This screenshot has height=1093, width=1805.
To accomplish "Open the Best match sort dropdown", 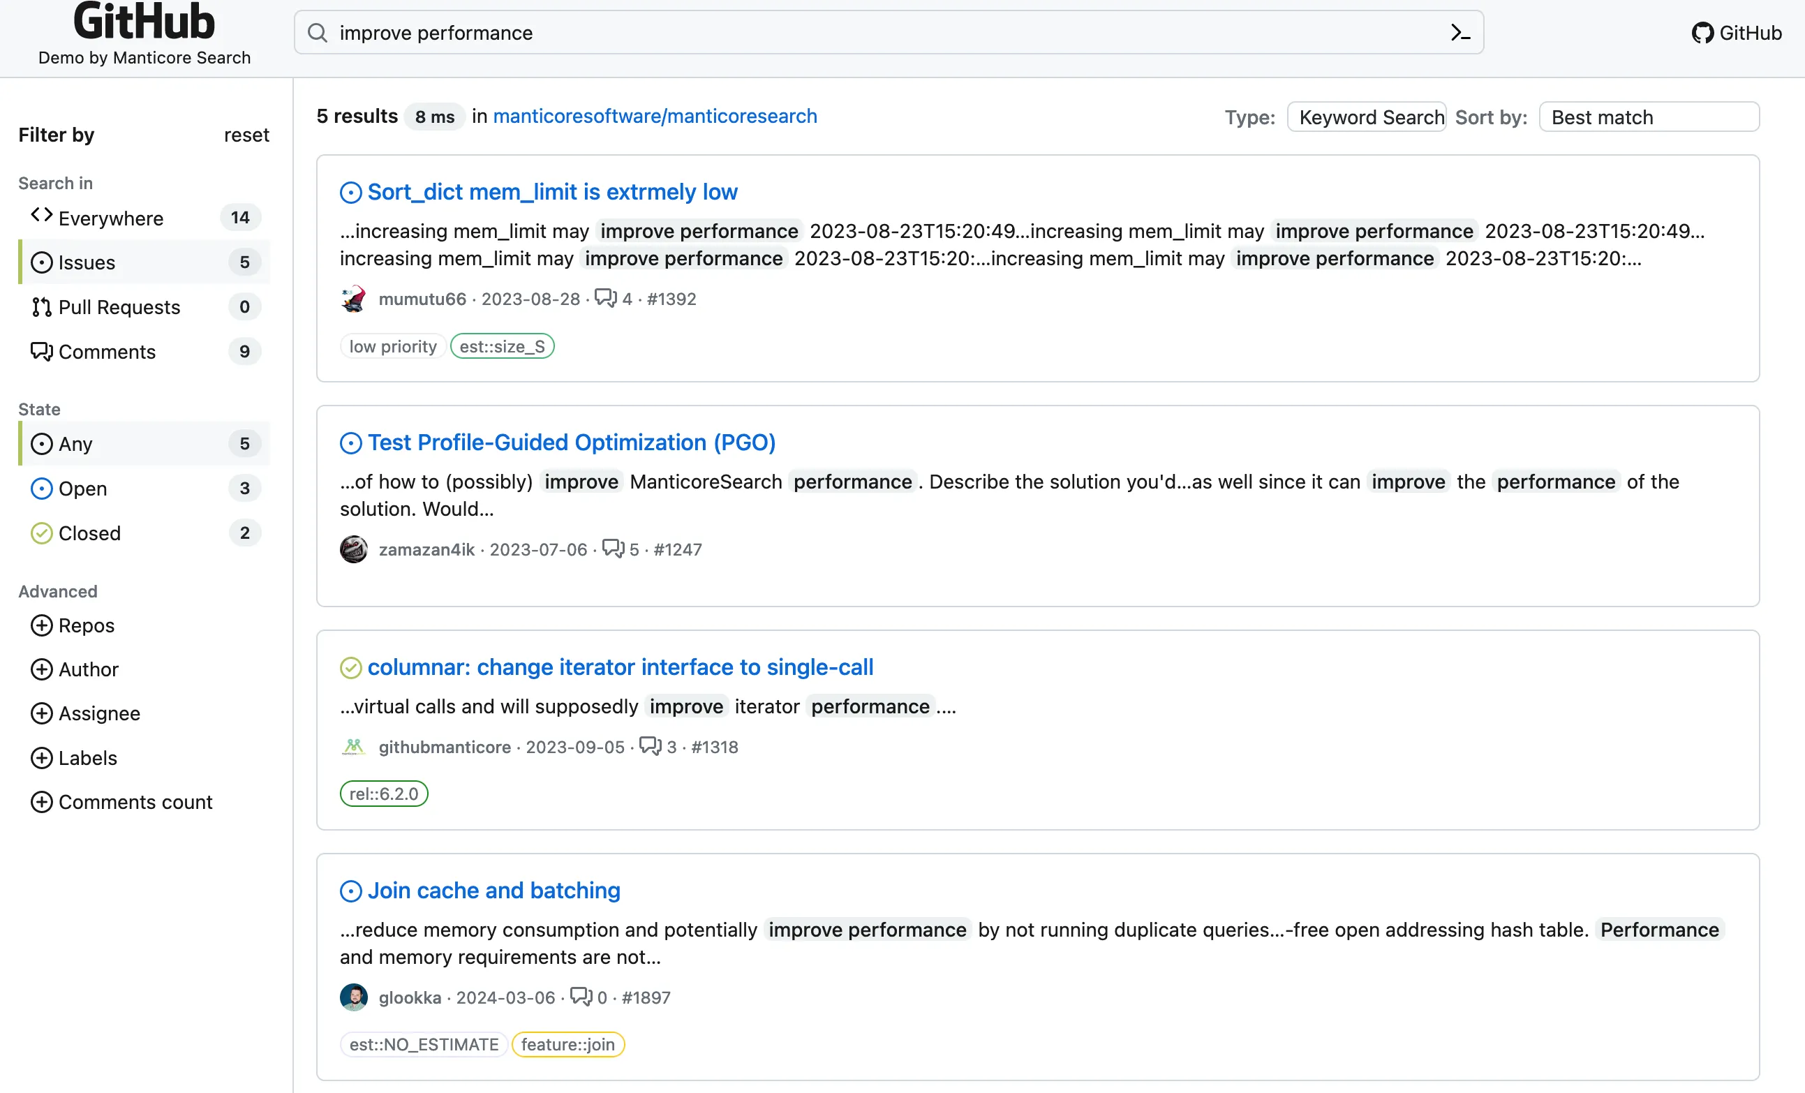I will 1648,117.
